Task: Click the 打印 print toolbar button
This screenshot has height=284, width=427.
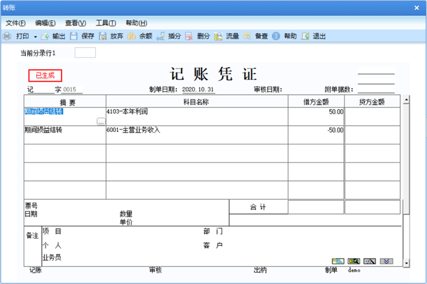Action: (16, 36)
